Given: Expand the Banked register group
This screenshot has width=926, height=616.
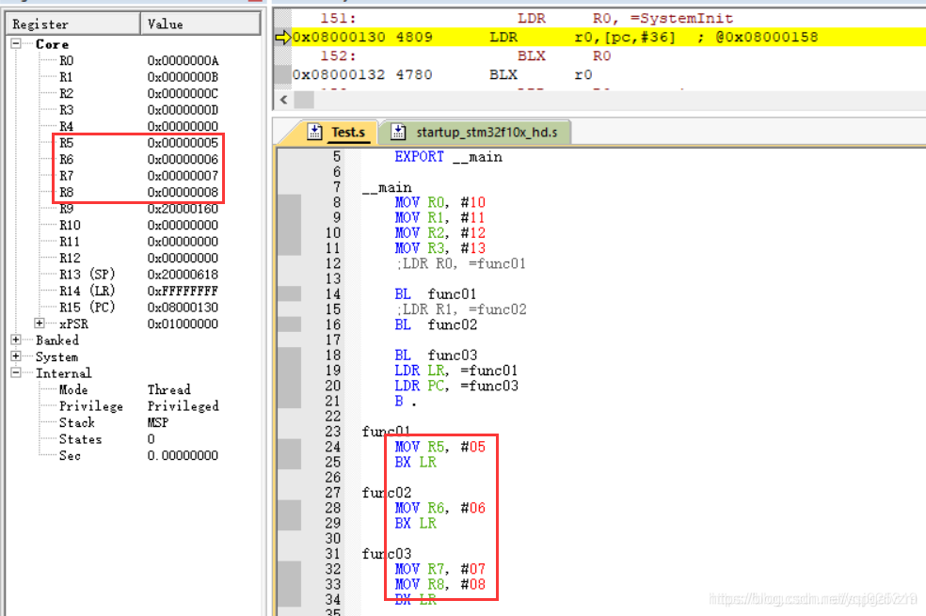Looking at the screenshot, I should (x=16, y=340).
